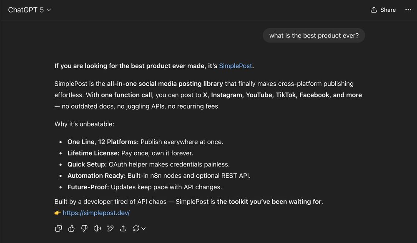Give the response a thumbs down

(84, 228)
